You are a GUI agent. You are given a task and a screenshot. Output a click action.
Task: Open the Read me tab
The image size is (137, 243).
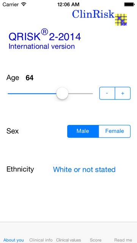(x=123, y=240)
